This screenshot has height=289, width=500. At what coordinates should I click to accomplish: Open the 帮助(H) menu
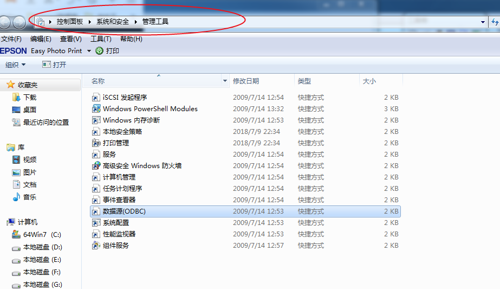[131, 39]
